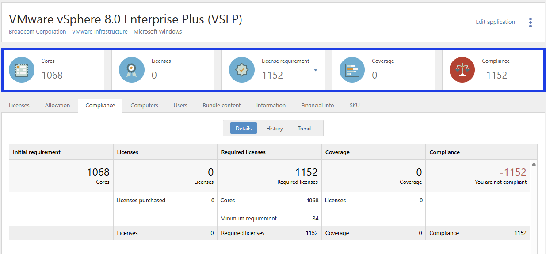Select the Compliance tab
Viewport: 546px width, 254px height.
100,105
